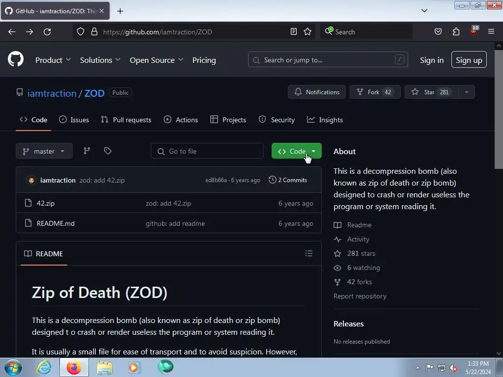List all tabs dropdown arrow in tab bar
This screenshot has height=377, width=503.
coord(424,11)
